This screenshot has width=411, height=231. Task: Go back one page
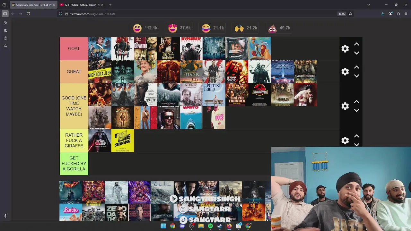tap(13, 14)
